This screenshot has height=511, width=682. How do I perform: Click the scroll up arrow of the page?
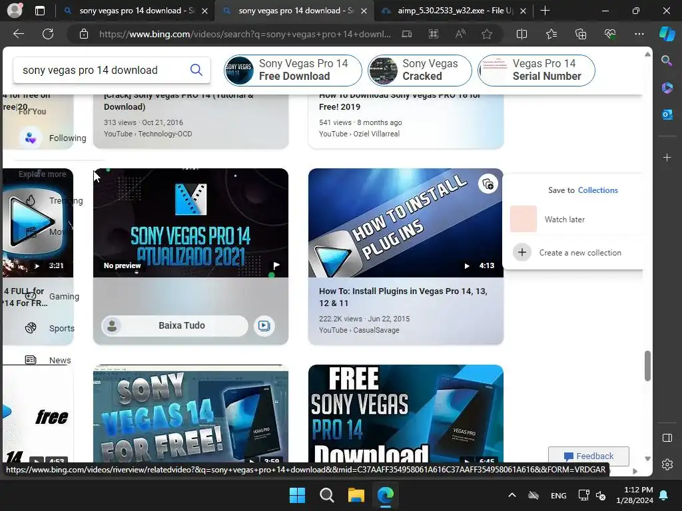(647, 55)
